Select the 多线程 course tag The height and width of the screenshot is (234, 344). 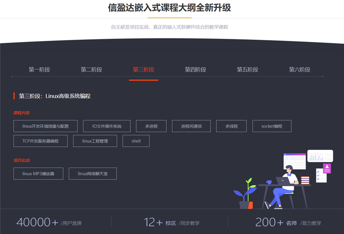tap(231, 126)
